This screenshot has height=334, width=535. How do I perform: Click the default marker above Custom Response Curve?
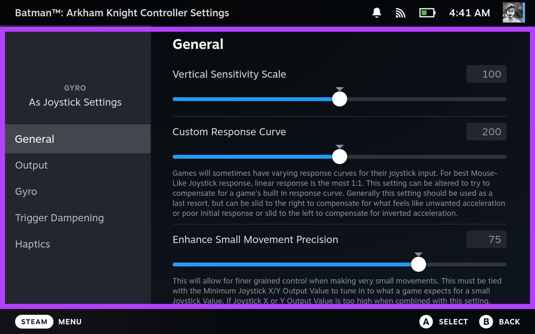pyautogui.click(x=339, y=147)
